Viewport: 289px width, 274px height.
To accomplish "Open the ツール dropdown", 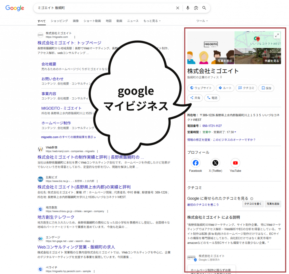I will point(202,21).
